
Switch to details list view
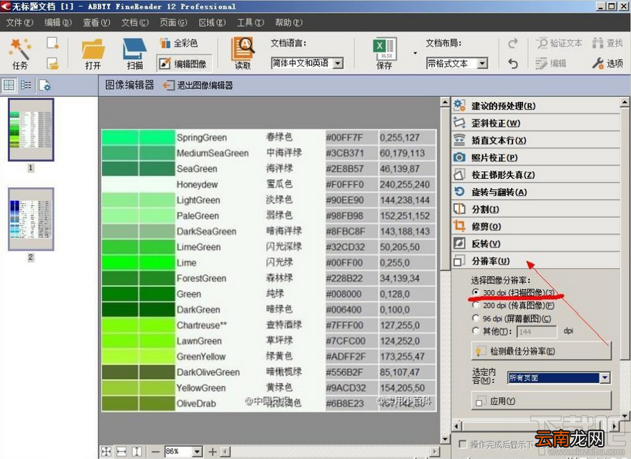(x=26, y=85)
